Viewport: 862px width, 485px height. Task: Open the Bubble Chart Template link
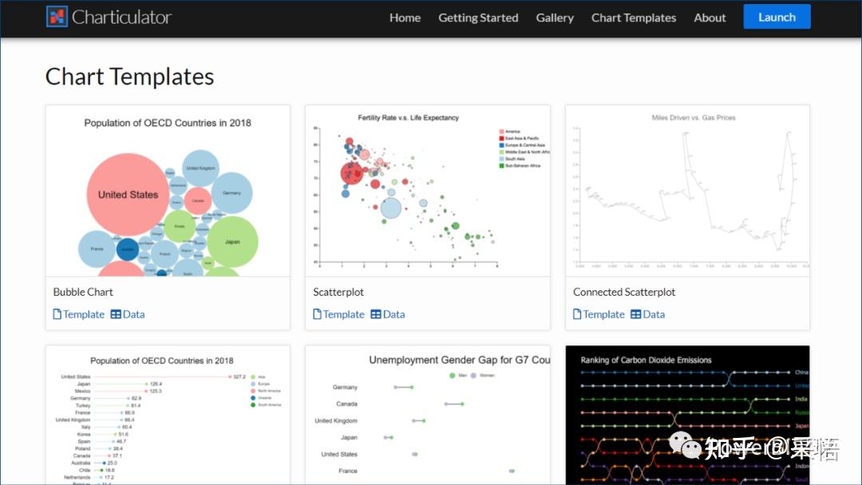[x=83, y=314]
